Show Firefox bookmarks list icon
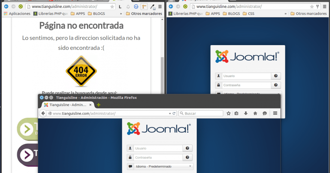The image size is (330, 173). click(236, 114)
